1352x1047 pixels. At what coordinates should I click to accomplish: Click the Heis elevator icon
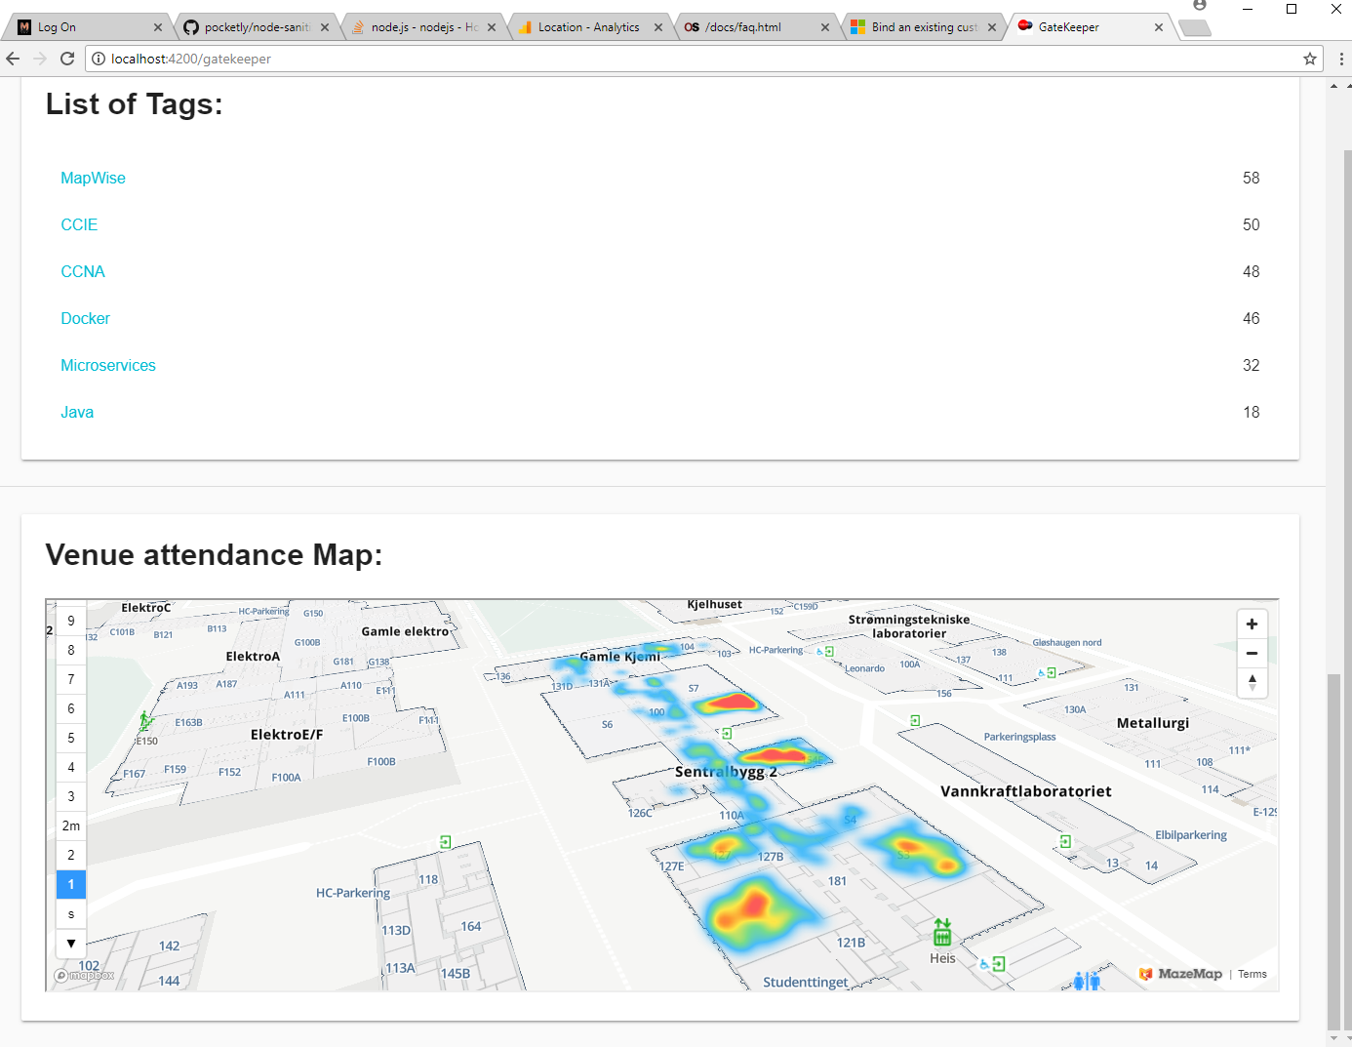pos(942,933)
